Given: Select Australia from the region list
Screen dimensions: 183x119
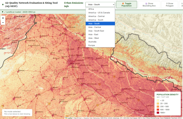Looking at the screenshot, I should [x=100, y=41].
